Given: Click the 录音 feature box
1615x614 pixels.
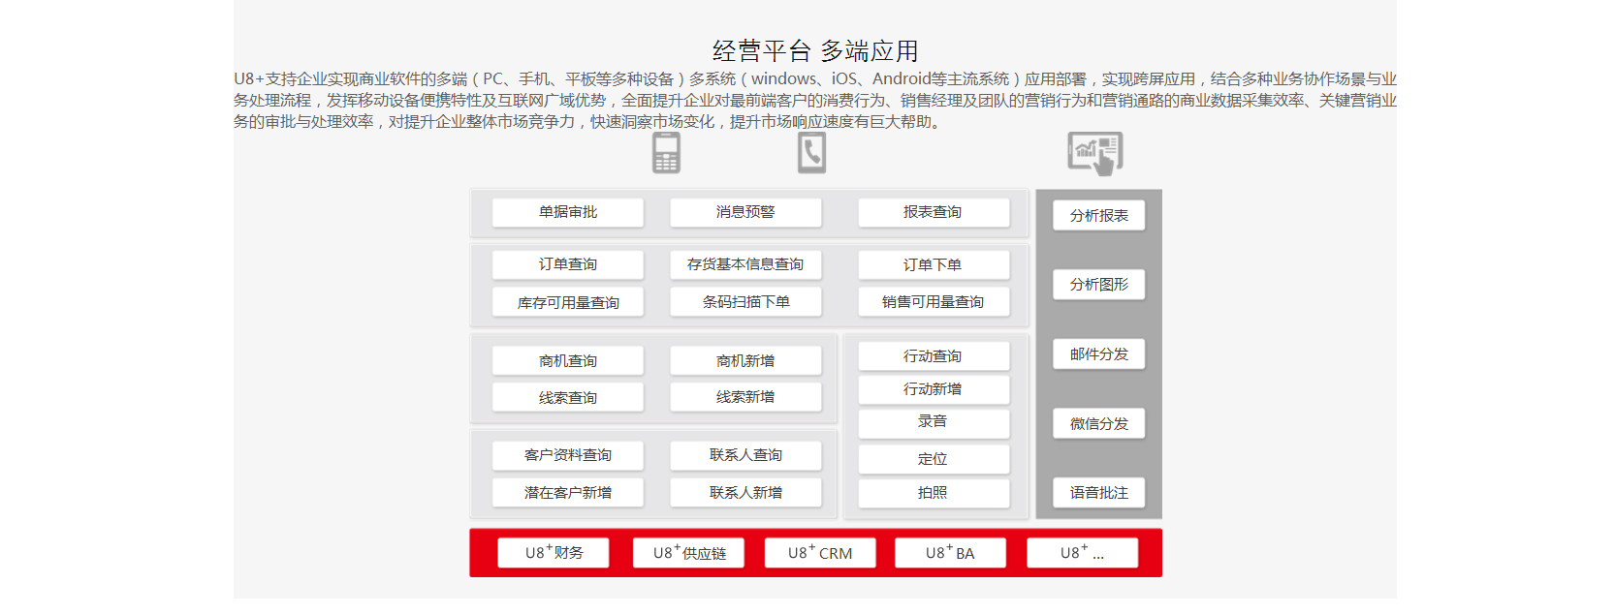Looking at the screenshot, I should [933, 422].
